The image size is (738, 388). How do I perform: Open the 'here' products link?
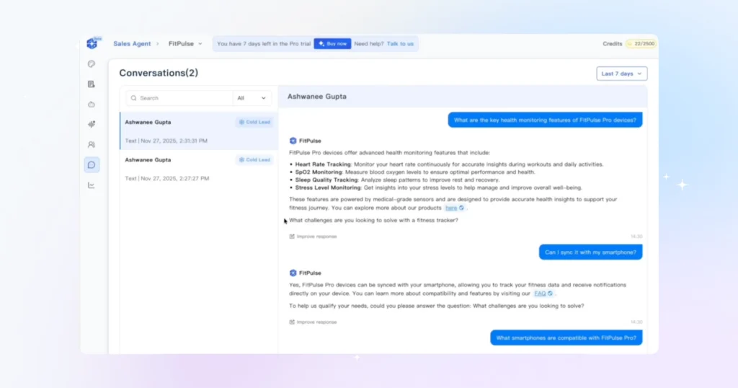(x=451, y=208)
